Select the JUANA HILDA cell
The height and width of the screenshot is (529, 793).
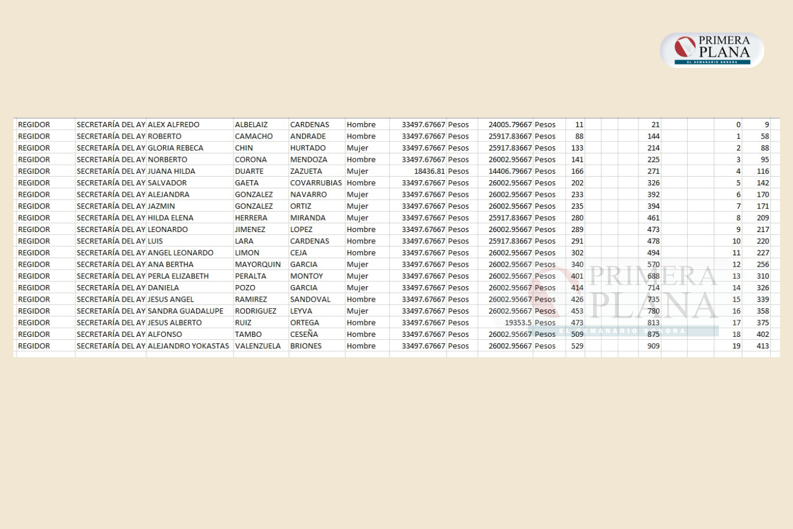pyautogui.click(x=171, y=171)
